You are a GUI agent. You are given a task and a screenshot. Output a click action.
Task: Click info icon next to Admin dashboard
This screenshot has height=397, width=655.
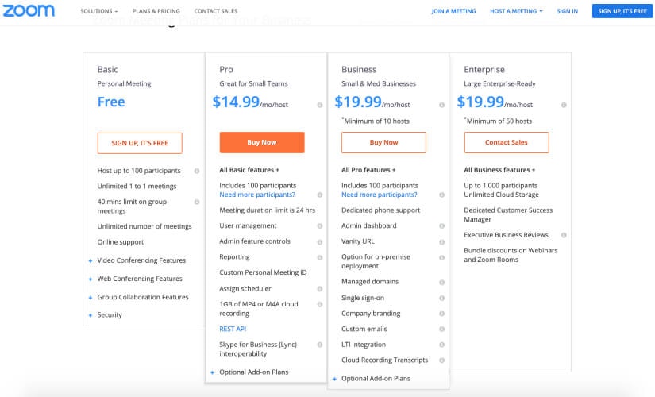[442, 226]
